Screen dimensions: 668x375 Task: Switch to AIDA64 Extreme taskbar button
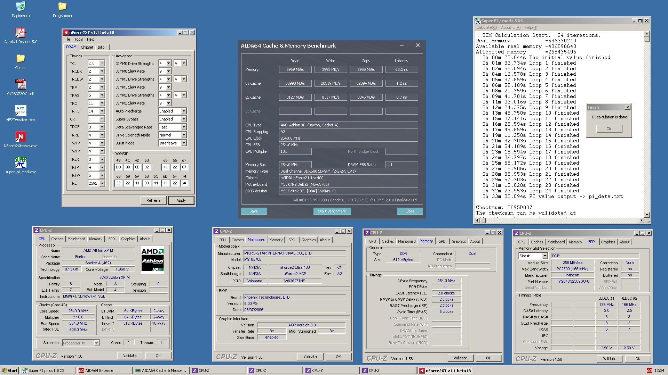click(x=104, y=370)
